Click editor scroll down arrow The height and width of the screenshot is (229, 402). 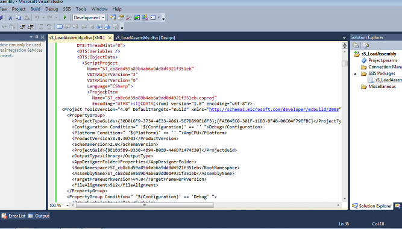(x=345, y=199)
